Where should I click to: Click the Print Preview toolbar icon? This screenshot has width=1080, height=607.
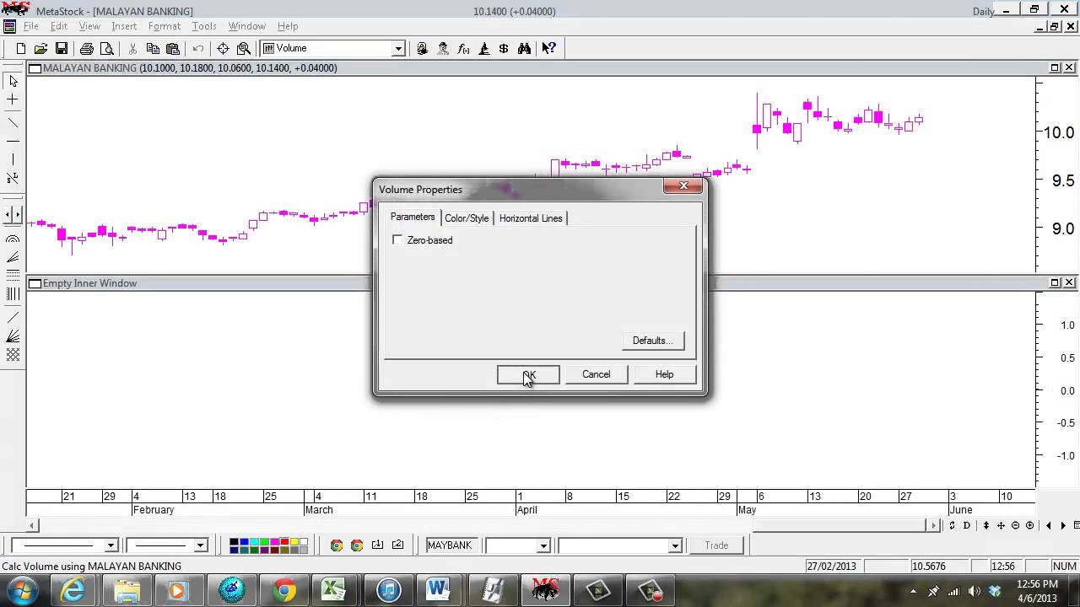point(106,49)
